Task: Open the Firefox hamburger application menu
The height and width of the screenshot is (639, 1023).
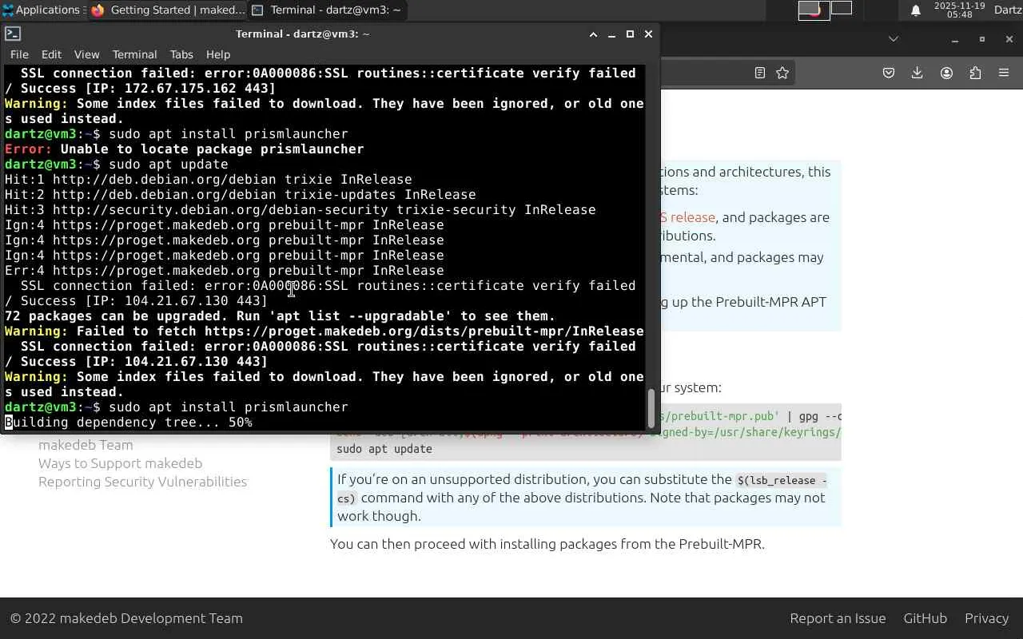Action: 1004,73
